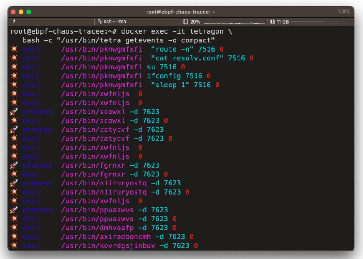Click the rocket icon on the fgrnxr process row

[14, 165]
